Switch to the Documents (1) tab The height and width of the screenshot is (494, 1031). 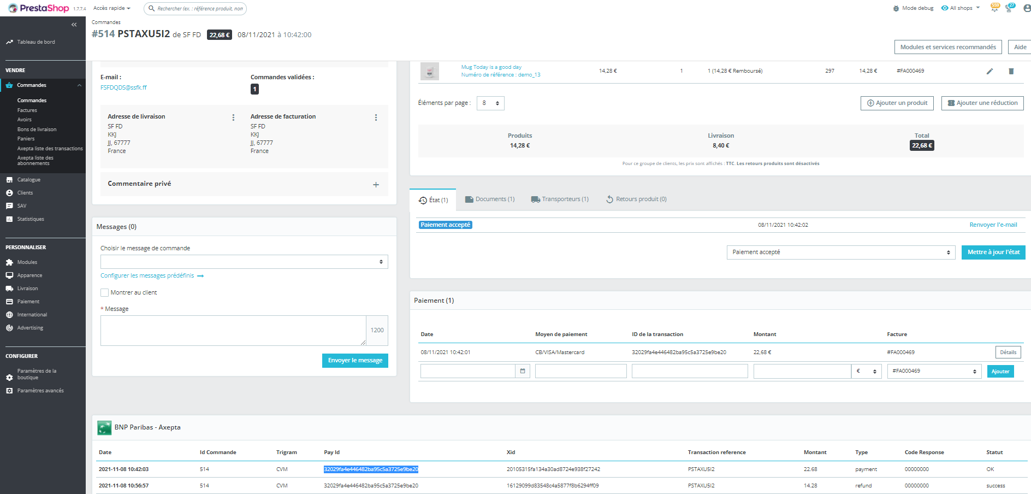[490, 199]
